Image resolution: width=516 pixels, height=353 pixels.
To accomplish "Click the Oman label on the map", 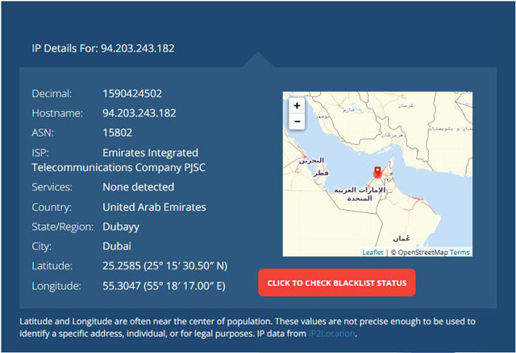I will click(402, 238).
